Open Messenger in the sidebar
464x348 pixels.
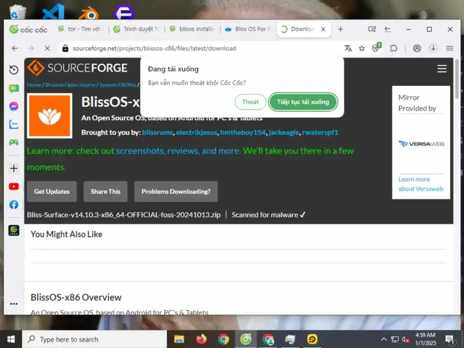(x=14, y=106)
